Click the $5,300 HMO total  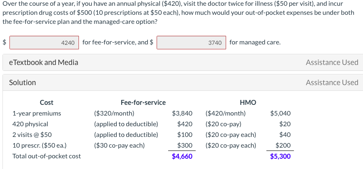280,156
